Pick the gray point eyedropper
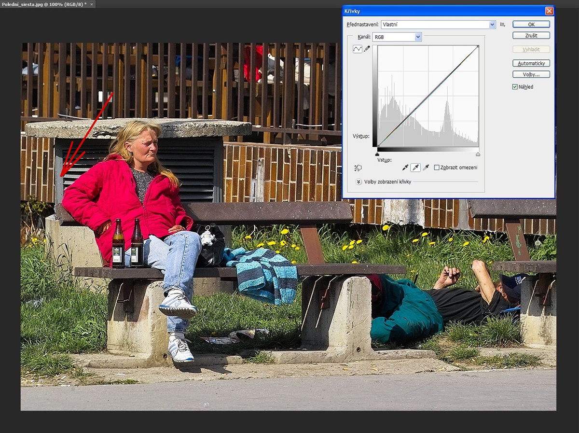This screenshot has width=579, height=433. (415, 168)
